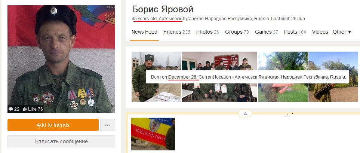This screenshot has height=153, width=360.
Task: Click the thumbs-up Like 76 icon
Action: 25,109
